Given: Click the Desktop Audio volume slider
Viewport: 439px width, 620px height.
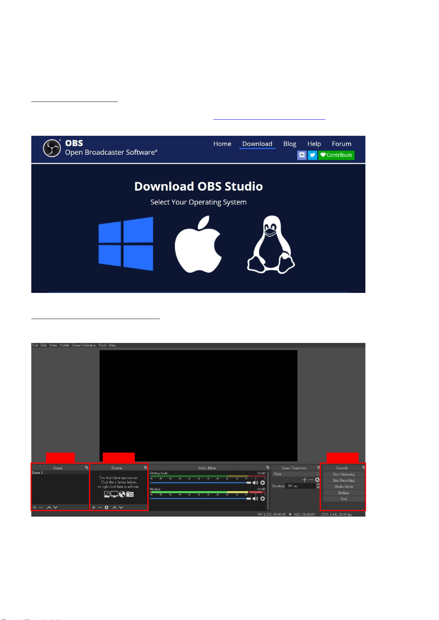Looking at the screenshot, I should click(200, 483).
